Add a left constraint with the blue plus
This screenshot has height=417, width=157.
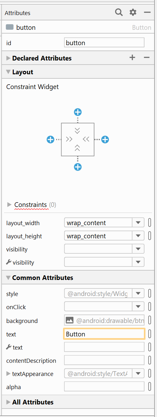[x=50, y=140]
